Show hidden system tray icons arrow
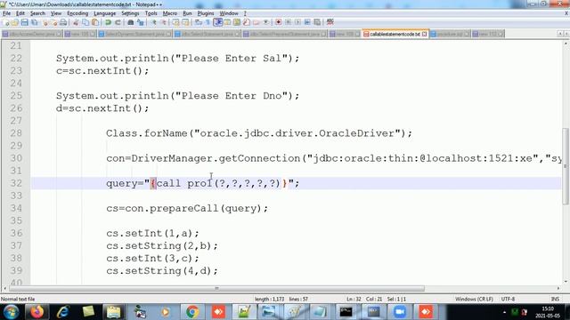Image resolution: width=570 pixels, height=320 pixels. pyautogui.click(x=504, y=312)
